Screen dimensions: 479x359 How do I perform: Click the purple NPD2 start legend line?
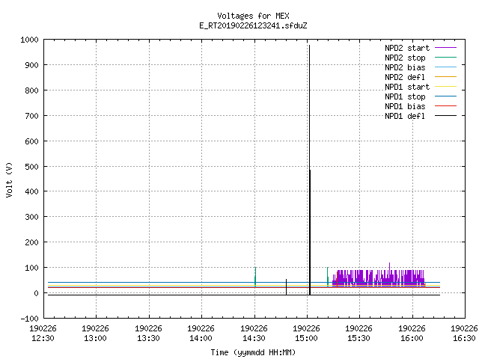[x=446, y=48]
